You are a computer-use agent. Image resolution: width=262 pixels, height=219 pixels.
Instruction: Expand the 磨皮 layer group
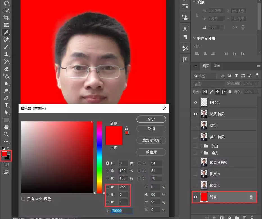tap(202, 153)
